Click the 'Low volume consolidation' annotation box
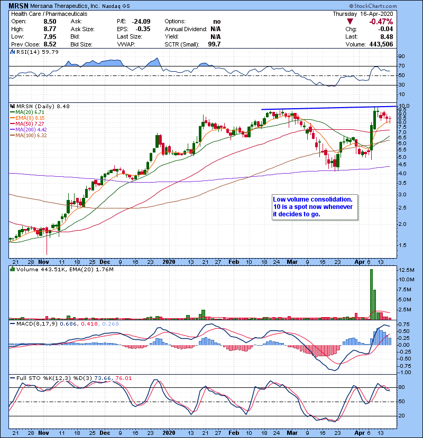 (315, 207)
